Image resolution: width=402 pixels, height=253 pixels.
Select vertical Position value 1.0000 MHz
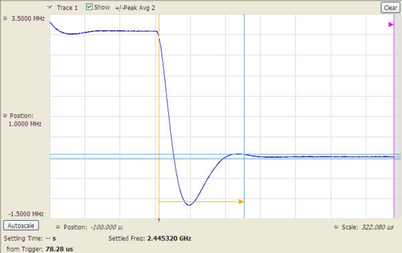(x=25, y=123)
